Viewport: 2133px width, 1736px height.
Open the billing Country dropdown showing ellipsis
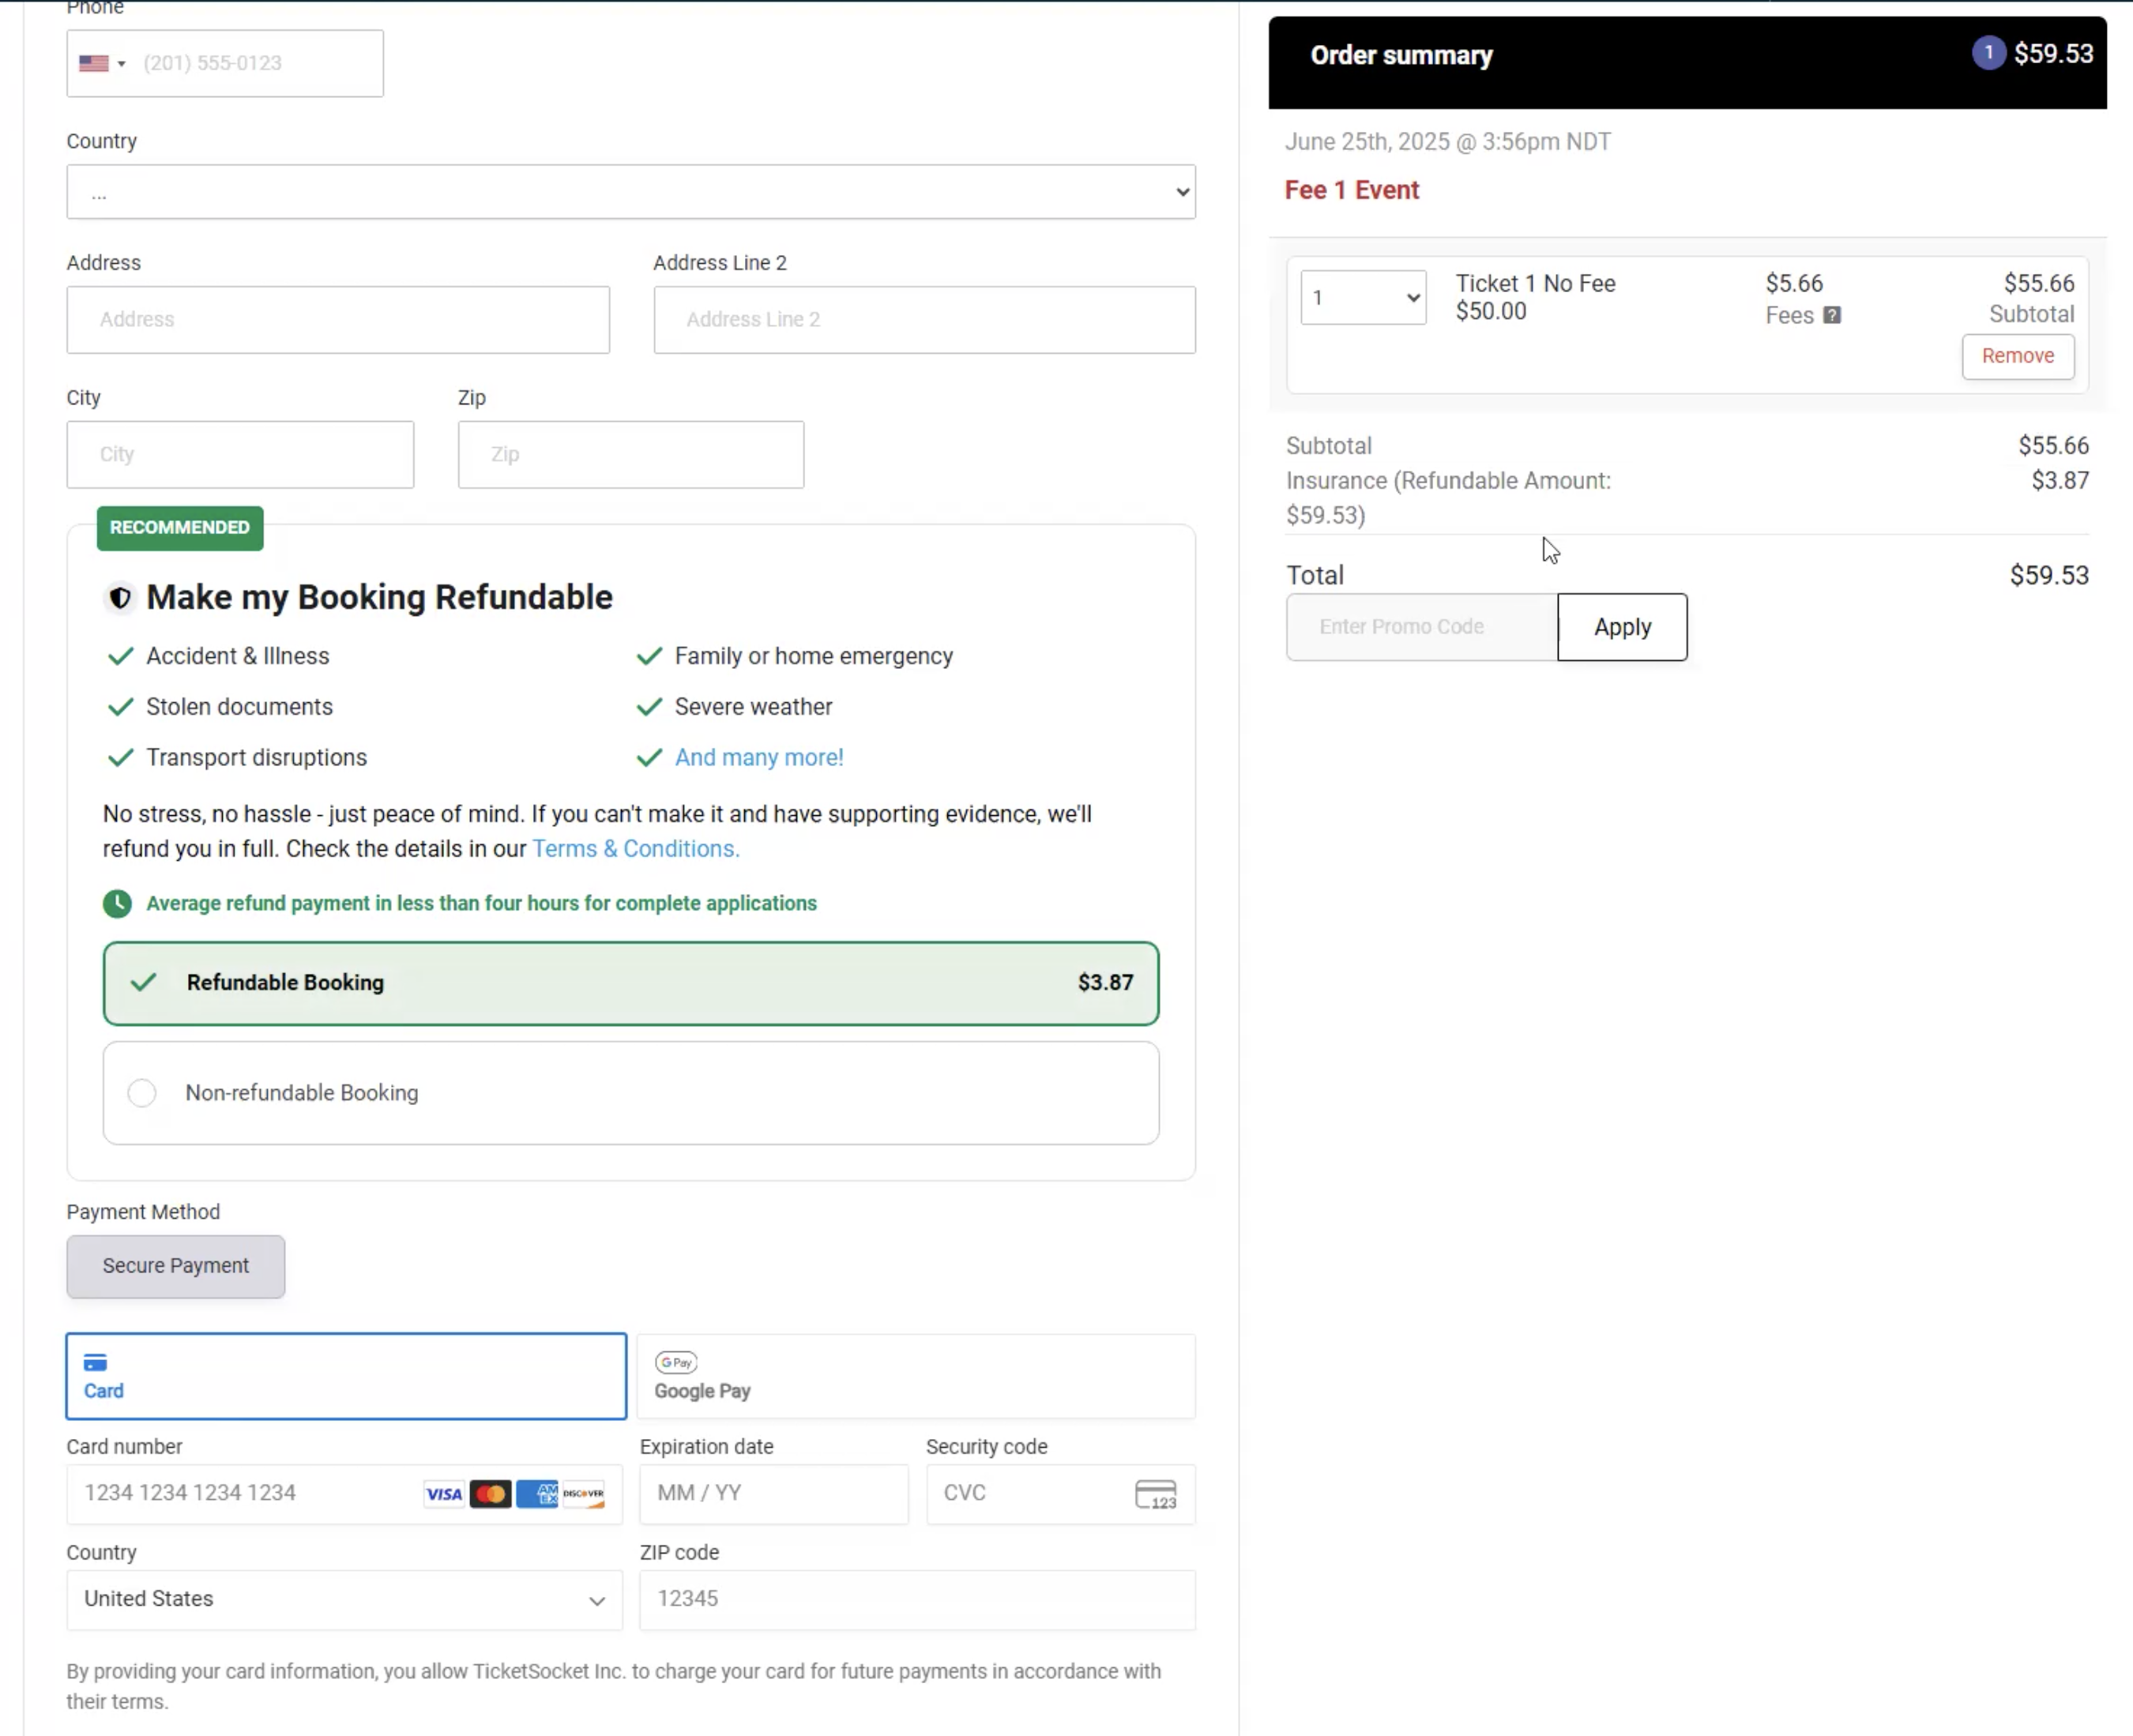coord(631,192)
